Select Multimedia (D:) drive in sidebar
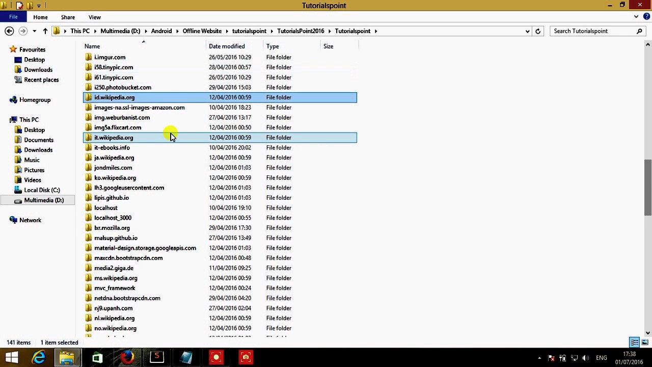Image resolution: width=652 pixels, height=367 pixels. [x=44, y=200]
